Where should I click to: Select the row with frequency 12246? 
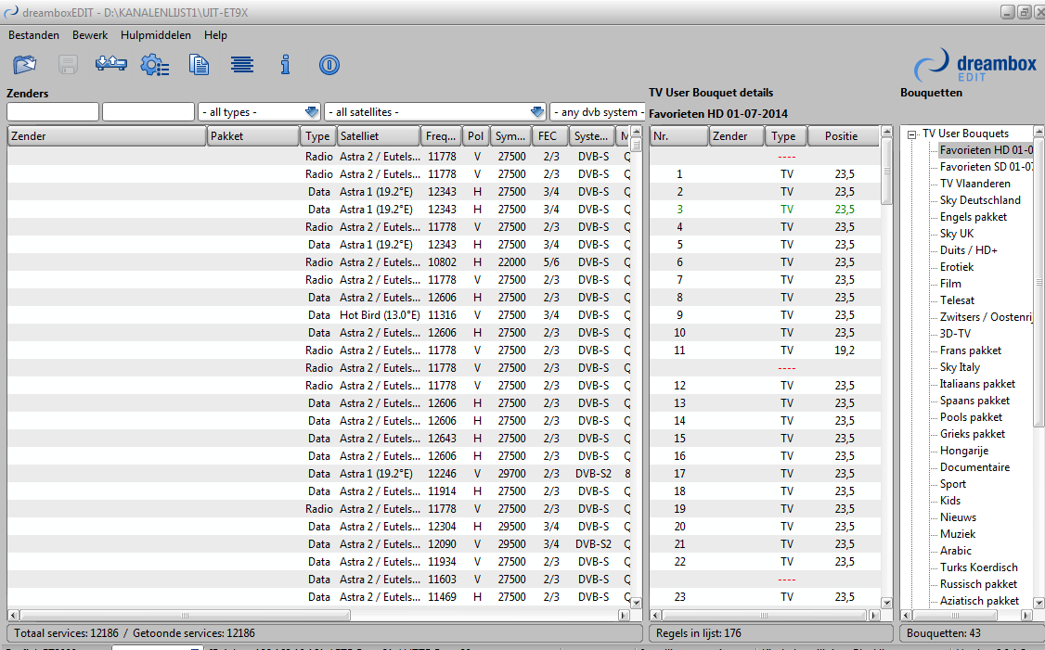318,474
